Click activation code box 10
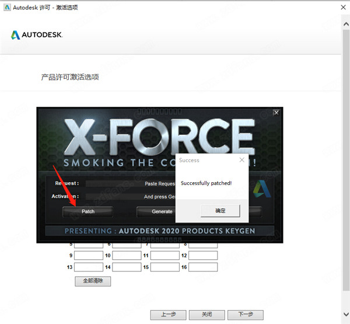This screenshot has width=350, height=324. pyautogui.click(x=127, y=255)
